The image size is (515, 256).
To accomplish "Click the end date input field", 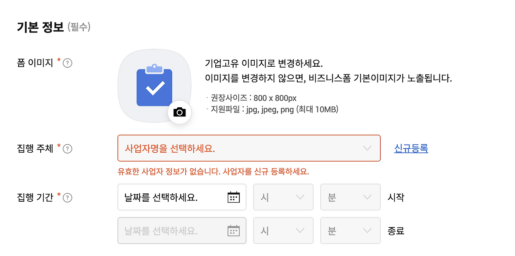I will [169, 231].
